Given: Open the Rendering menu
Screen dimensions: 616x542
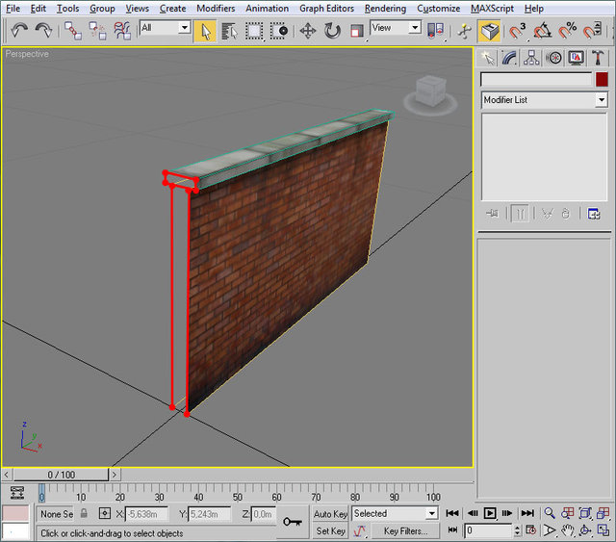Looking at the screenshot, I should coord(385,9).
